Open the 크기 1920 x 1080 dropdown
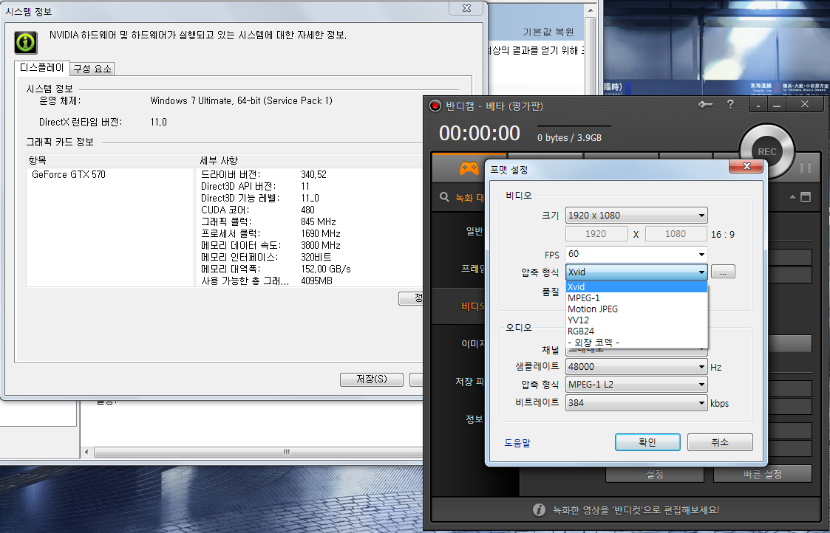Screen dimensions: 830x533 pyautogui.click(x=636, y=216)
